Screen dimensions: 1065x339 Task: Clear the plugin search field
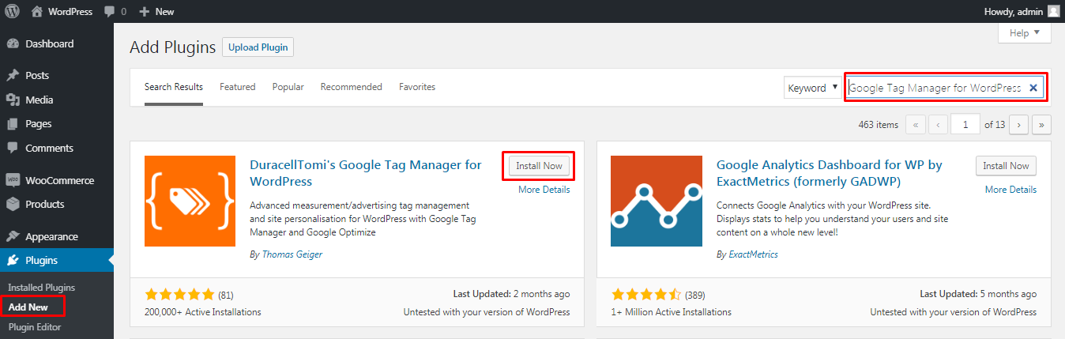tap(1033, 88)
